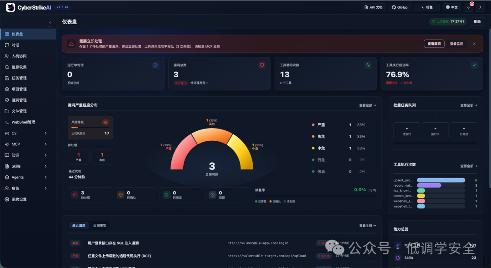Image resolution: width=491 pixels, height=268 pixels.
Task: Expand the 知识 submenu arrow
Action: pyautogui.click(x=46, y=155)
